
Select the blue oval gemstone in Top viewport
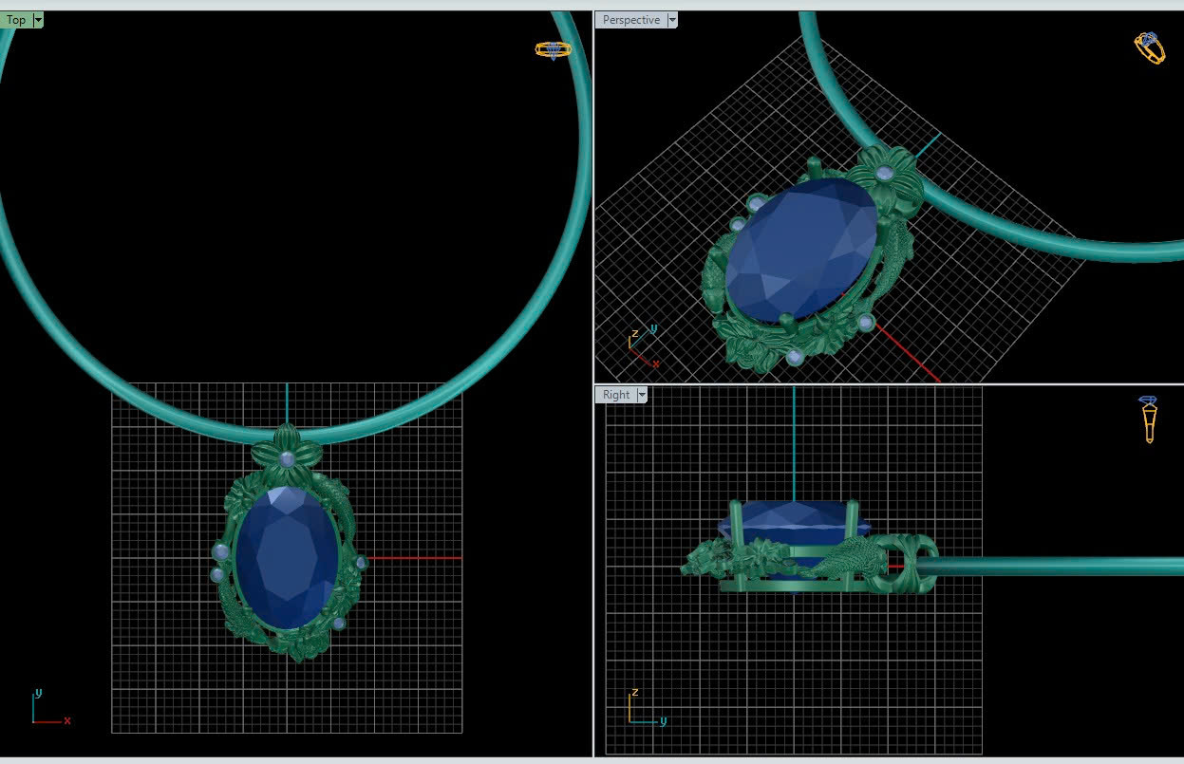(287, 558)
